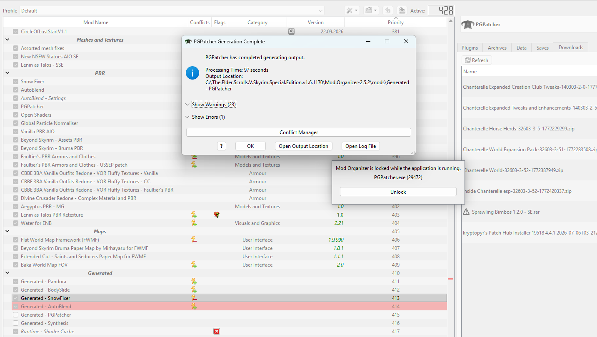This screenshot has width=597, height=337.
Task: Click the mod list vertical scrollbar up arrow
Action: 451,20
